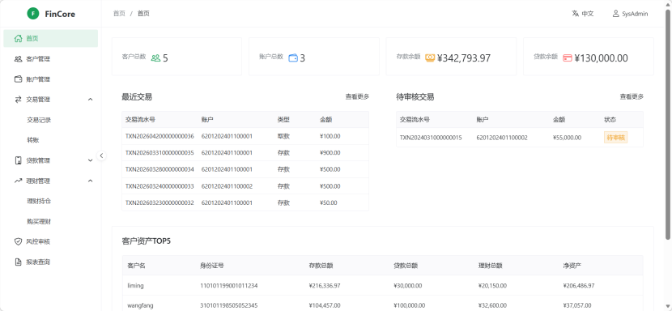
Task: Click the page vertical scrollbar
Action: point(668,125)
